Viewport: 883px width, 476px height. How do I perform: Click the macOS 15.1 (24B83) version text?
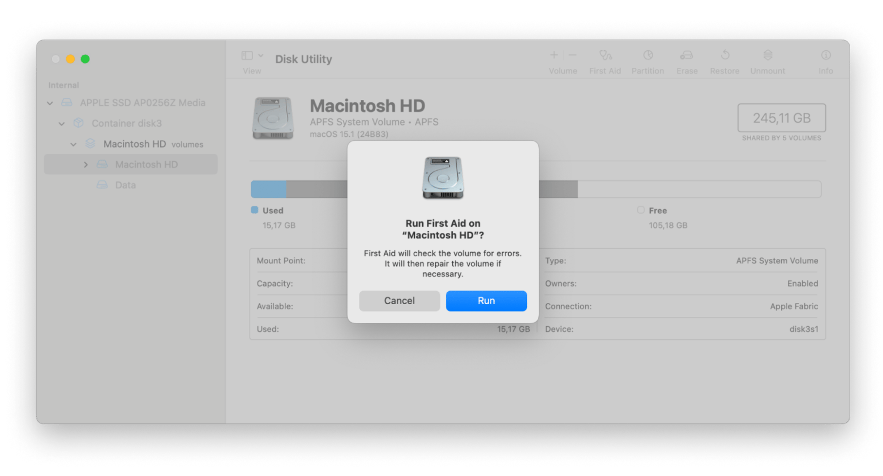tap(349, 135)
